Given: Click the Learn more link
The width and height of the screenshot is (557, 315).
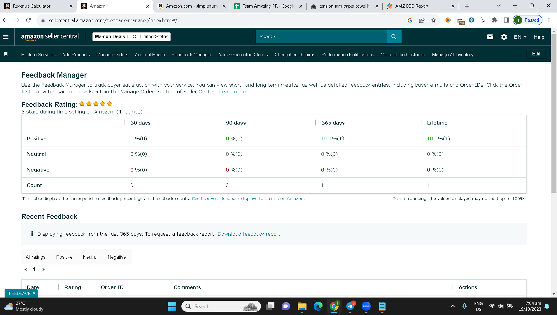Looking at the screenshot, I should pos(232,92).
